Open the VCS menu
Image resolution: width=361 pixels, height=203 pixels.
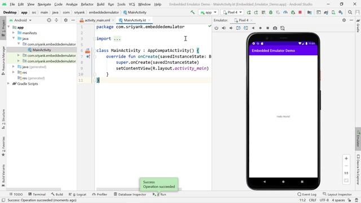pyautogui.click(x=132, y=4)
